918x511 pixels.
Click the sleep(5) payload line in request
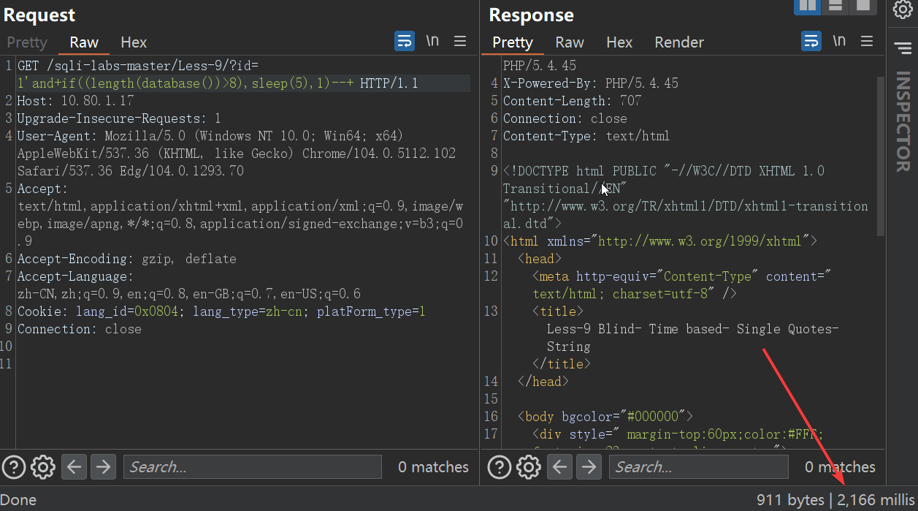pos(218,83)
